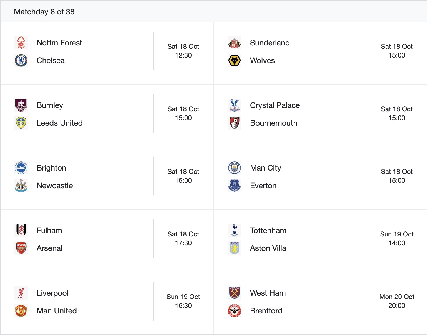Click the Matchday 8 of 38 header
Viewport: 428px width, 335px height.
click(x=44, y=12)
